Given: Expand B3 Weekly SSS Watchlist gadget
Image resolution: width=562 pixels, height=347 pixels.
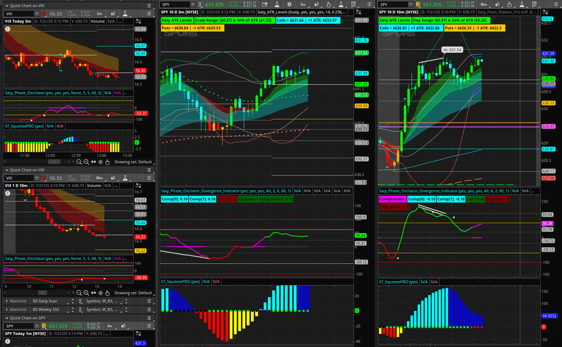Looking at the screenshot, I should (7, 310).
